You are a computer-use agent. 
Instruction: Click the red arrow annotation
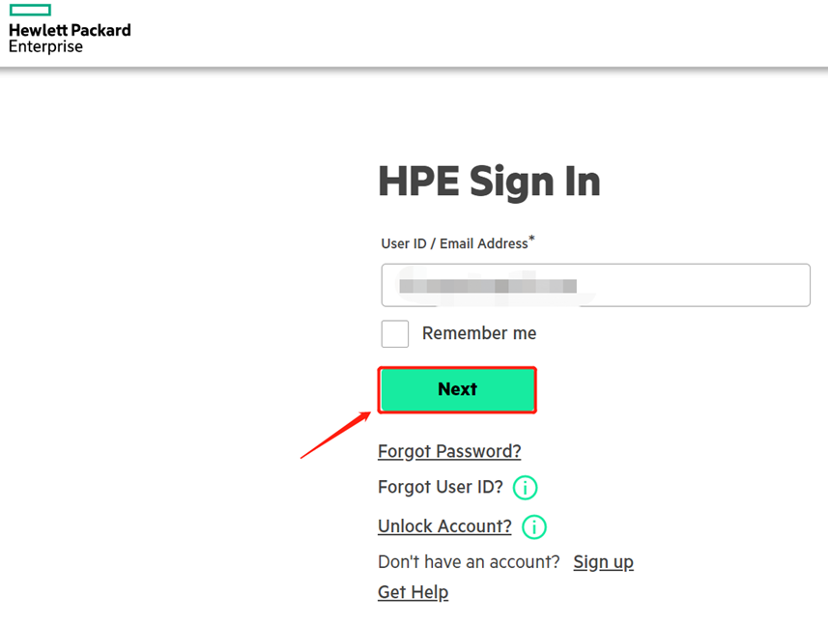(x=336, y=435)
